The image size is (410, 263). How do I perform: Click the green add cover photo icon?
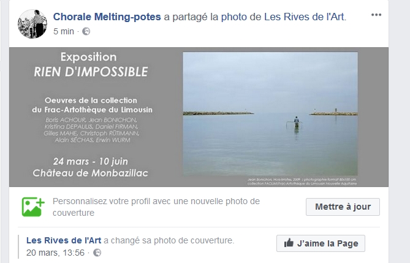(x=33, y=207)
